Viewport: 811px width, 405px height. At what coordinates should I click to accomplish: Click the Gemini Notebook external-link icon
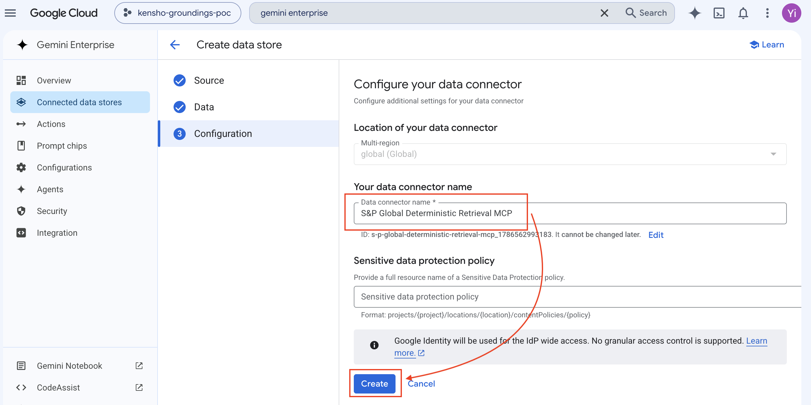(139, 365)
